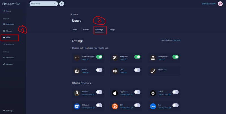
Task: Open project Settings at sidebar bottom
Action: pos(8,111)
